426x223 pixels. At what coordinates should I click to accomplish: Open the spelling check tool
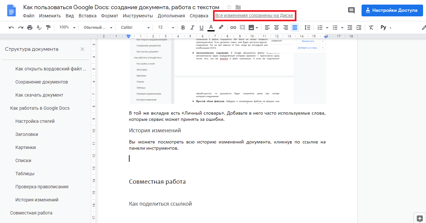point(39,28)
